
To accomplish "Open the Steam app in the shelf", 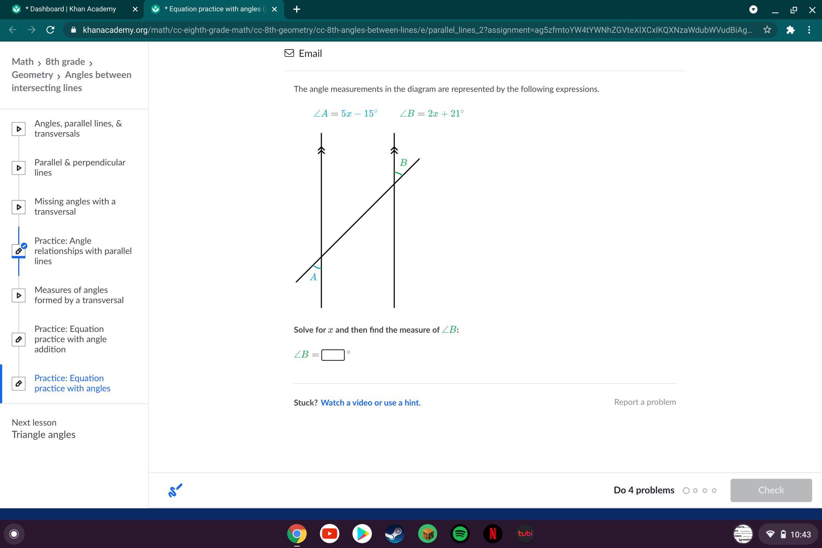I will (395, 534).
